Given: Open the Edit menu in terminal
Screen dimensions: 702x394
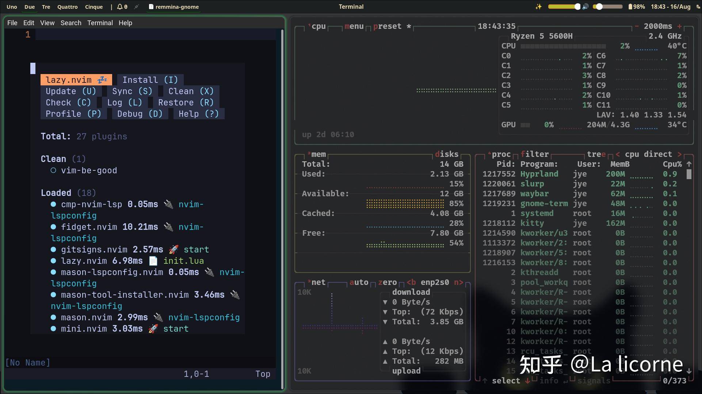Looking at the screenshot, I should pyautogui.click(x=28, y=23).
